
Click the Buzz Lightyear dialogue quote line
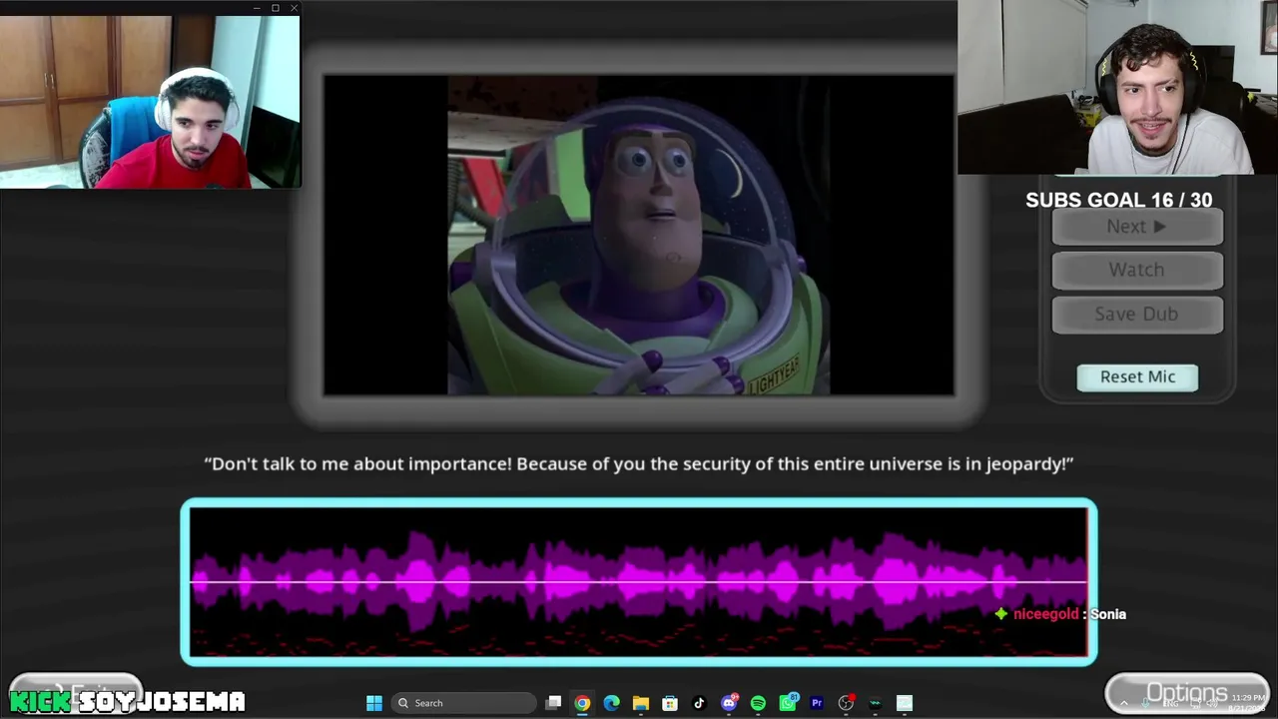pyautogui.click(x=639, y=463)
